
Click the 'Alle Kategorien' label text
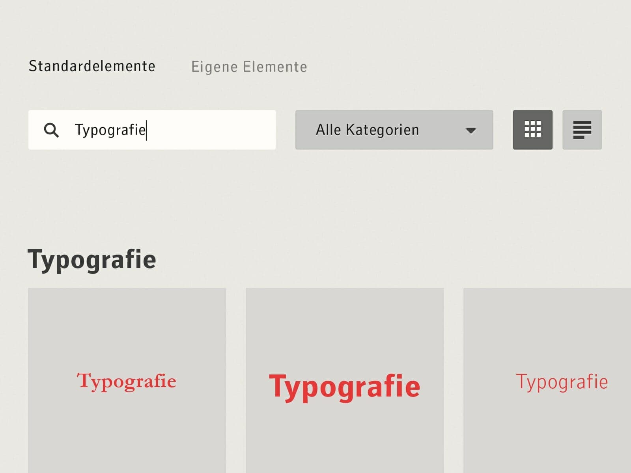pos(367,130)
